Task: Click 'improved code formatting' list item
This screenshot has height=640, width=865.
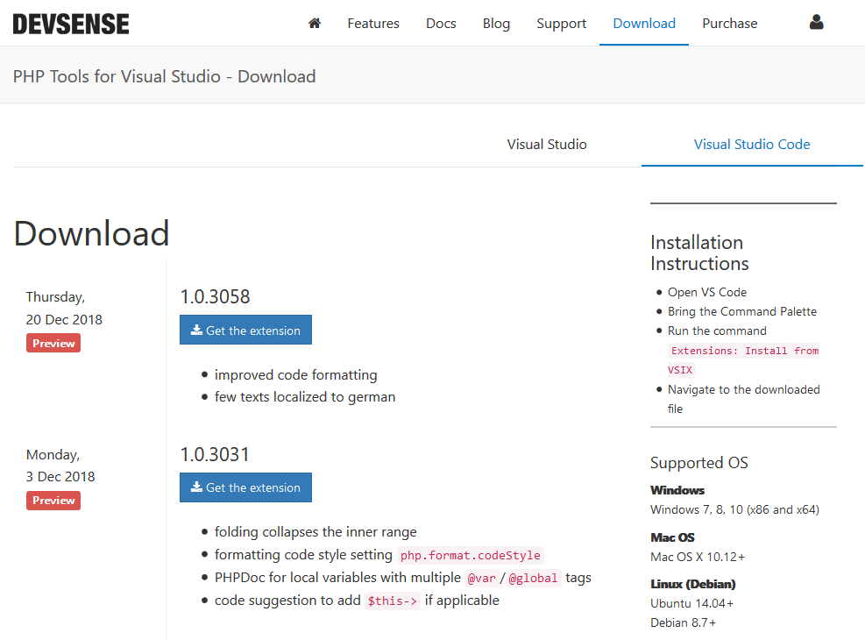Action: (x=295, y=375)
